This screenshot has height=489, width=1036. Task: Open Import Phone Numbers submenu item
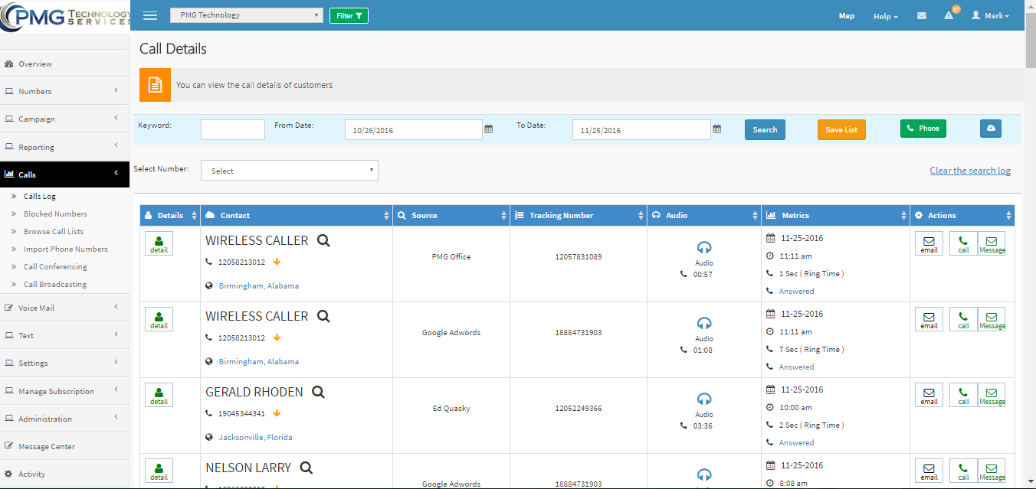66,249
